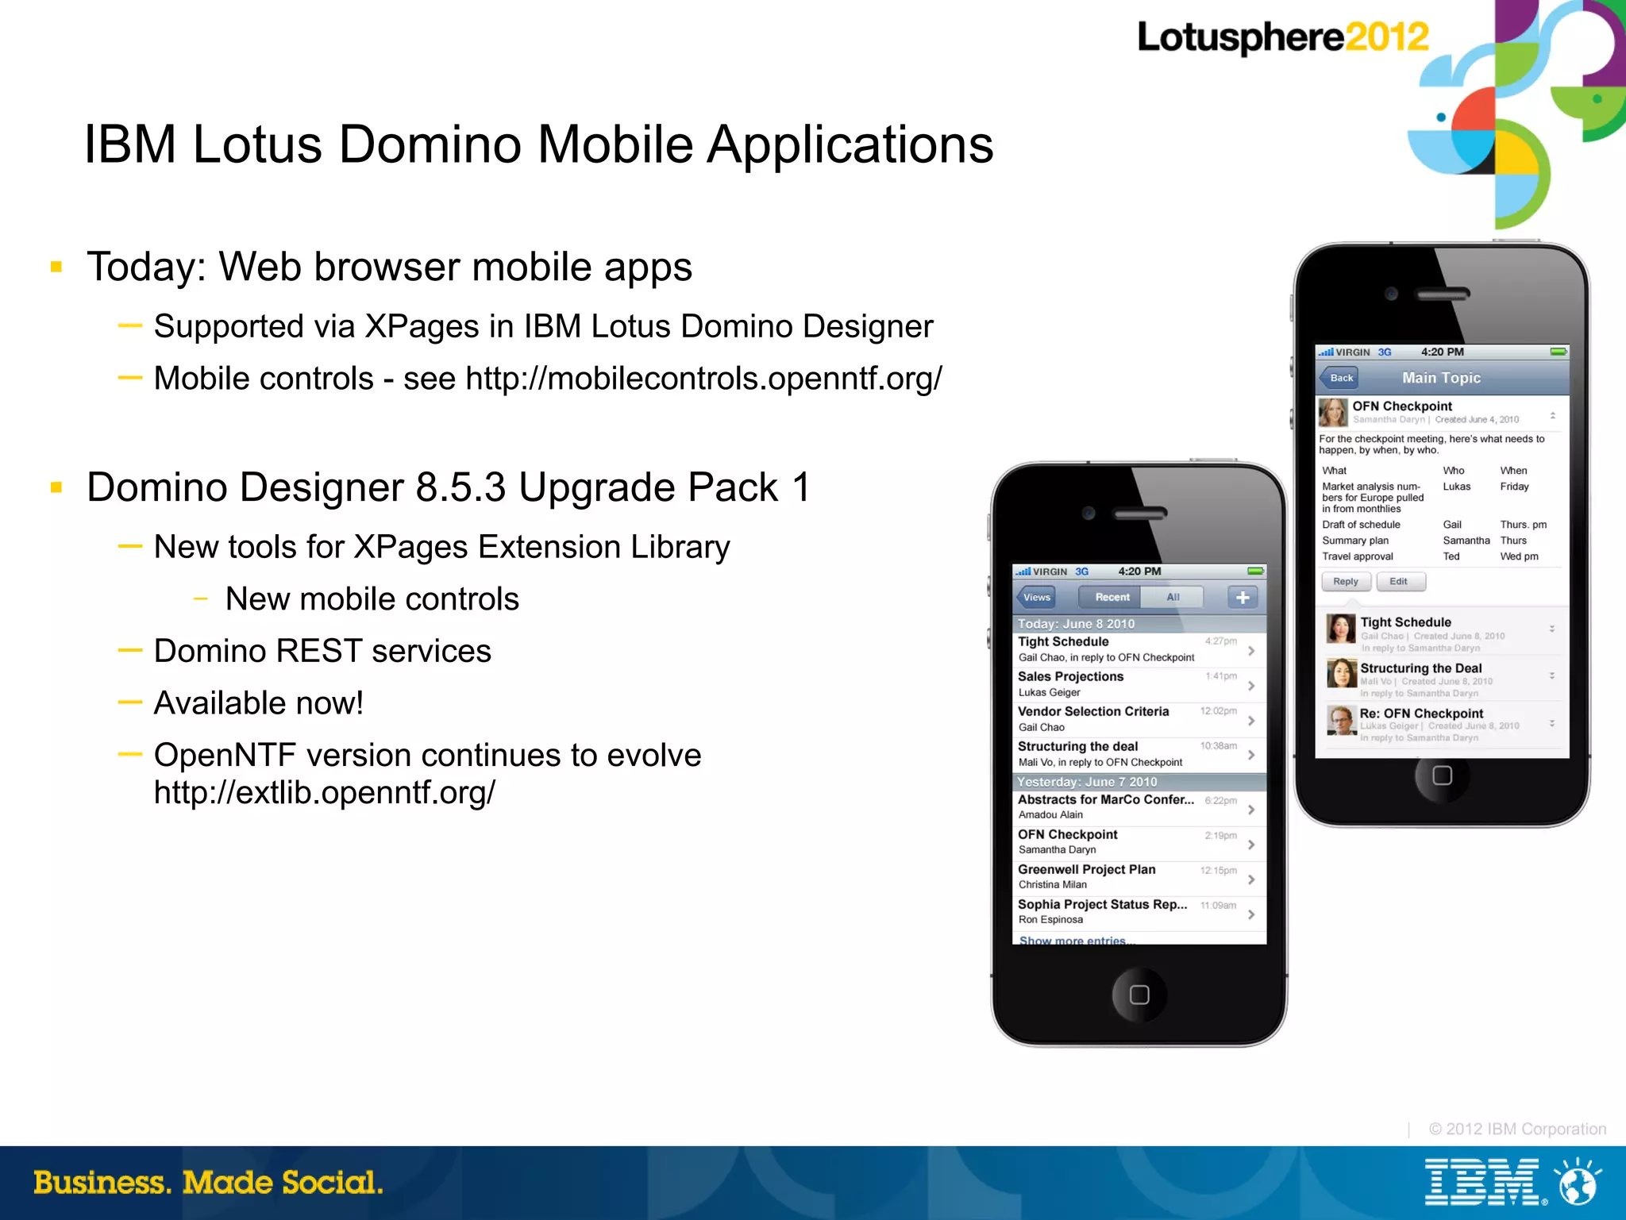Open Greenwell Project Plan entry chevron
Image resolution: width=1626 pixels, height=1220 pixels.
tap(1251, 879)
